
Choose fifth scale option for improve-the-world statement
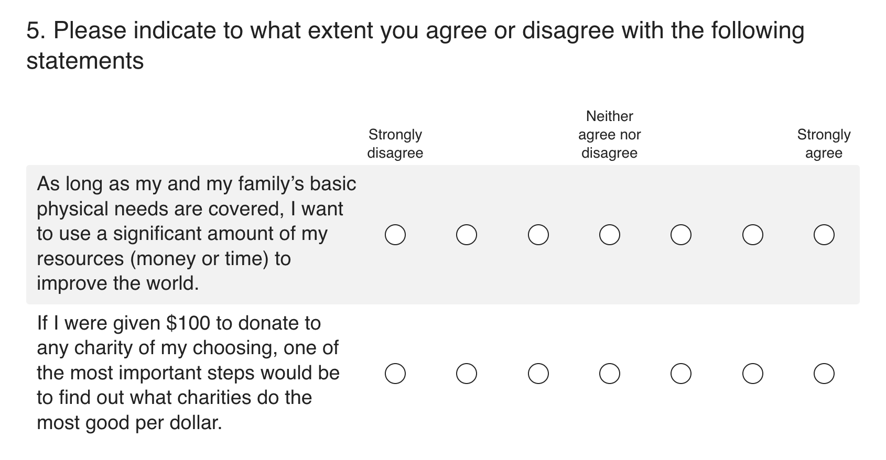click(680, 235)
